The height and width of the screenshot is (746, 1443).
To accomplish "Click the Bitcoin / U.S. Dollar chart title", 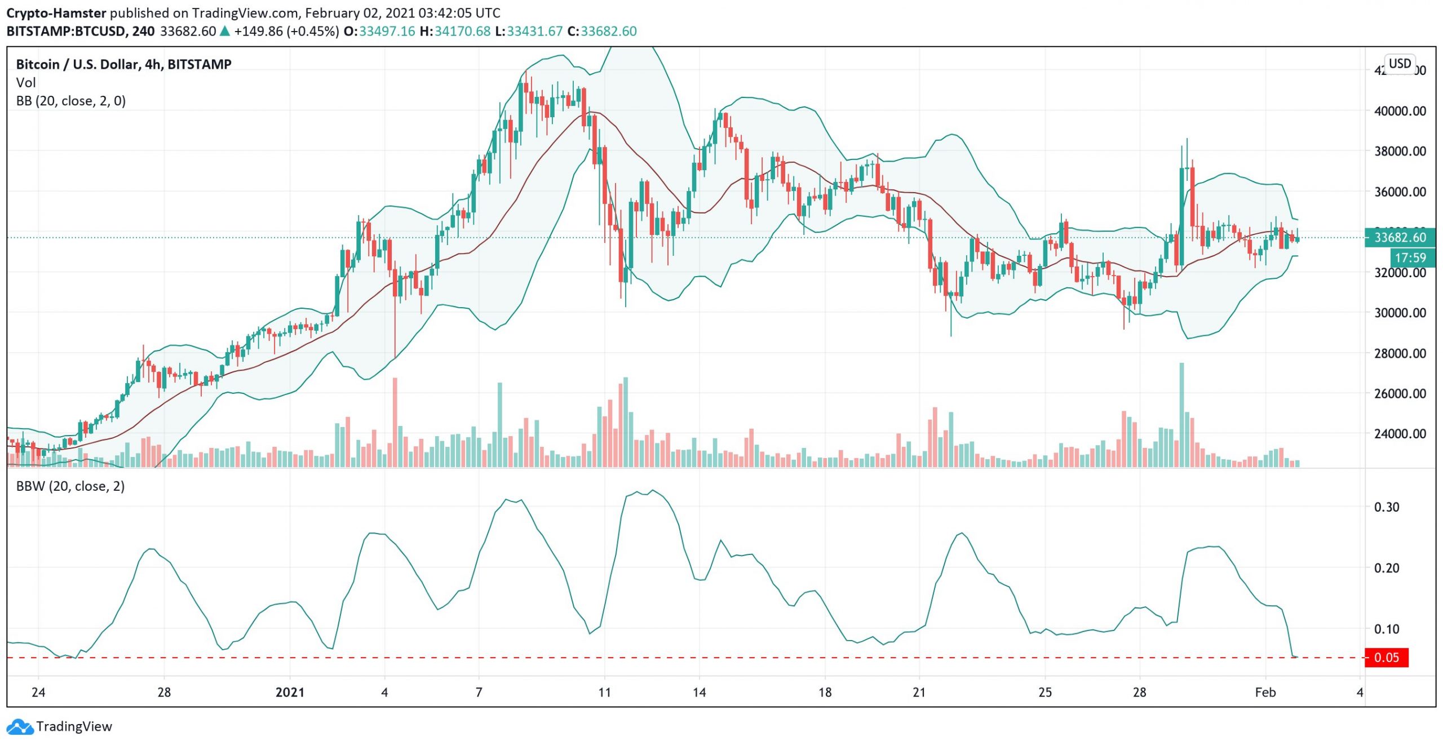I will (123, 64).
